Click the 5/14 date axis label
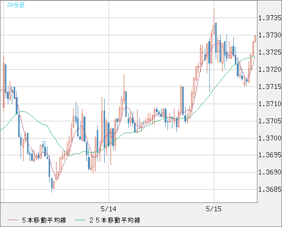 pos(109,209)
